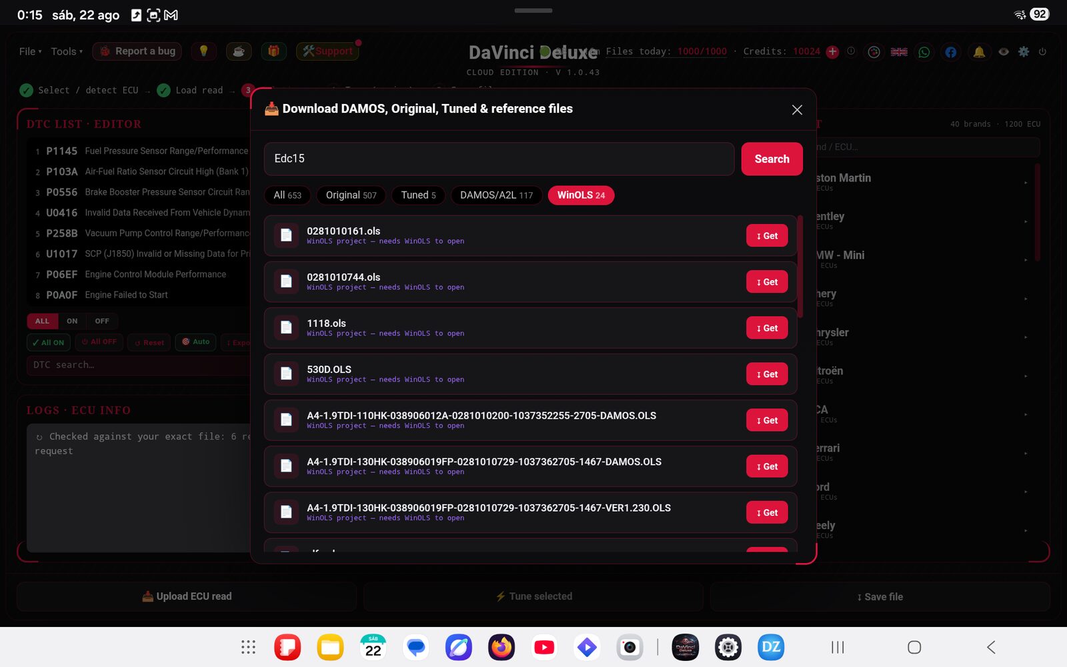Screen dimensions: 1067x667
Task: Get the A4-1.9TDI-110HK DAMOS.OLS file
Action: 767,420
